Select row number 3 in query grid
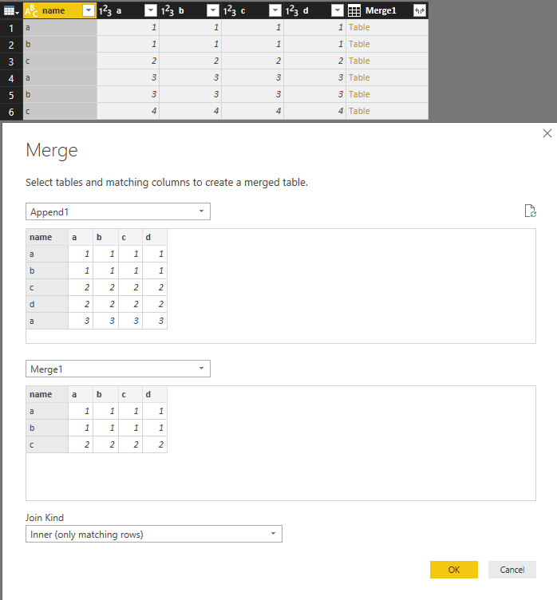557x600 pixels. [11, 61]
